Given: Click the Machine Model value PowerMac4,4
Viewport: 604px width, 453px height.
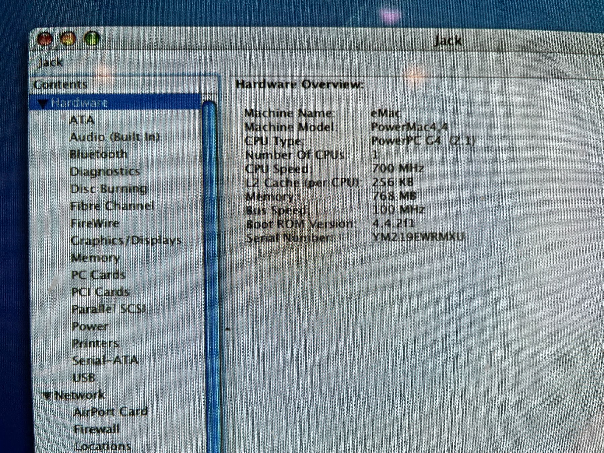Looking at the screenshot, I should tap(409, 127).
